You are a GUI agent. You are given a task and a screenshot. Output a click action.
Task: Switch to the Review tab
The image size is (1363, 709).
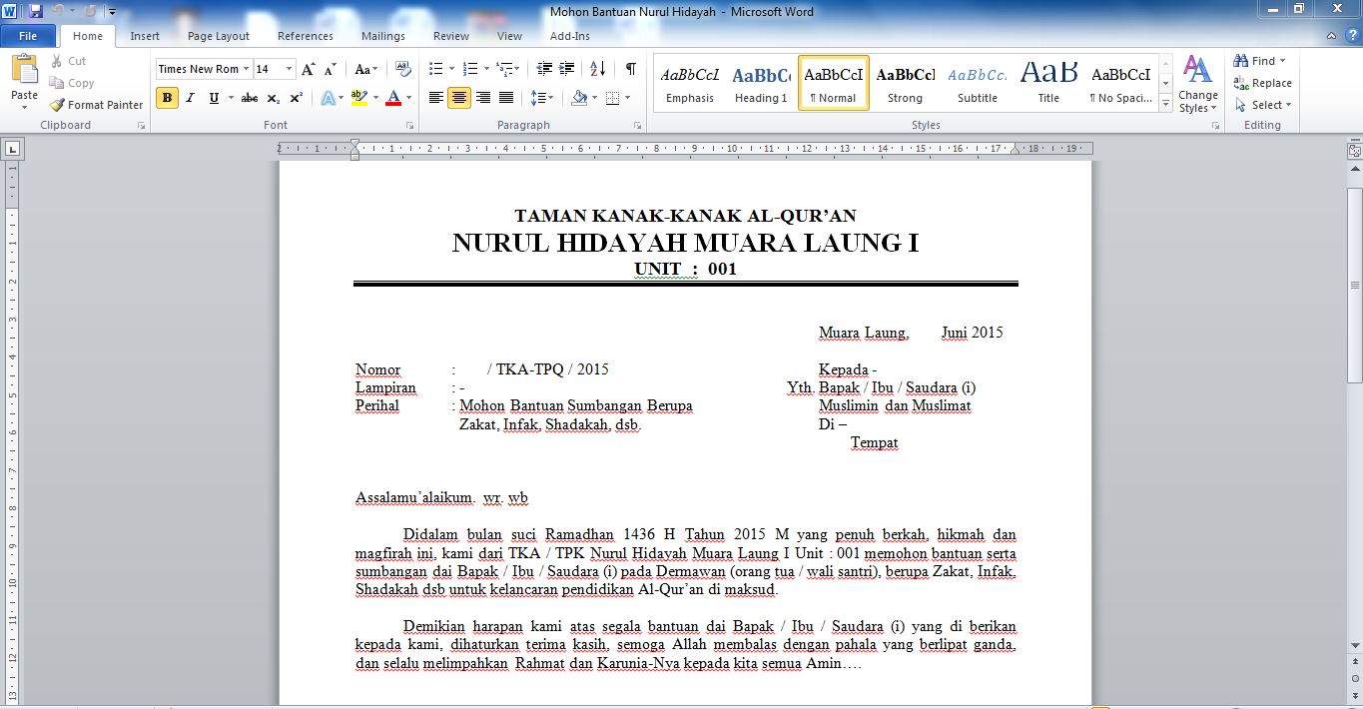451,36
